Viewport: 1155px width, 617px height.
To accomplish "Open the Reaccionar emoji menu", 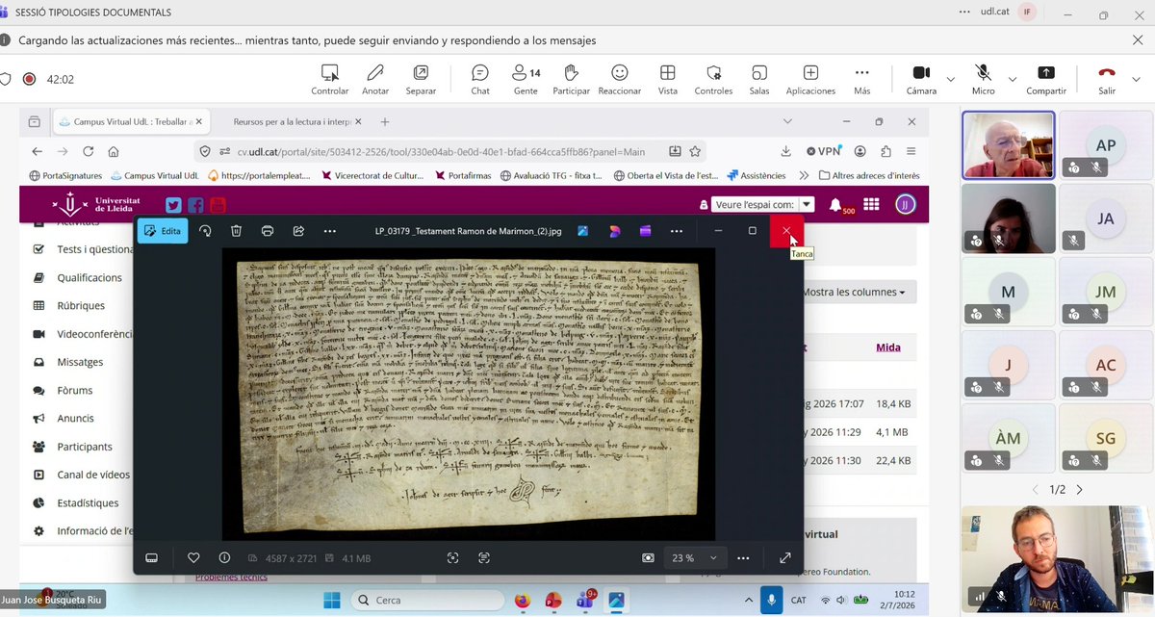I will point(620,80).
